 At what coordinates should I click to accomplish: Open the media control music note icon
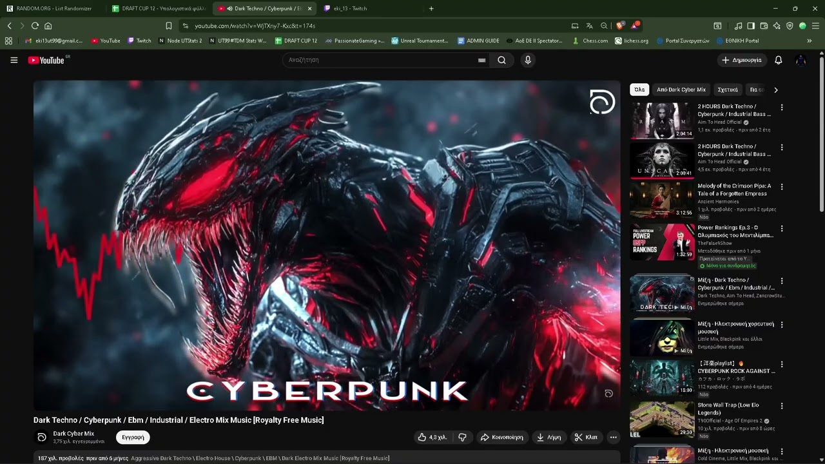(738, 26)
